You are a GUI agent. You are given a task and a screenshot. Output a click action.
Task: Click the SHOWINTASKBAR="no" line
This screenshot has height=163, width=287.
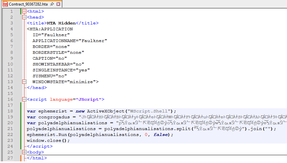(x=58, y=64)
